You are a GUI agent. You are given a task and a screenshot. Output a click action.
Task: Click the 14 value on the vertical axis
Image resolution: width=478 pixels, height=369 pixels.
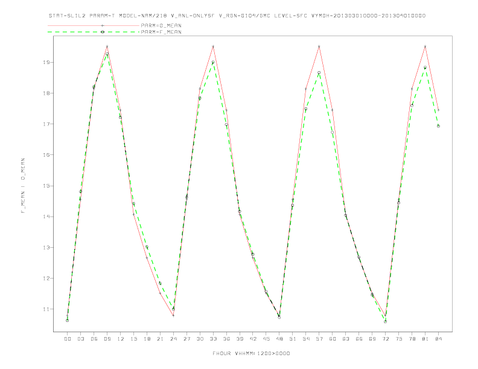[x=46, y=216]
